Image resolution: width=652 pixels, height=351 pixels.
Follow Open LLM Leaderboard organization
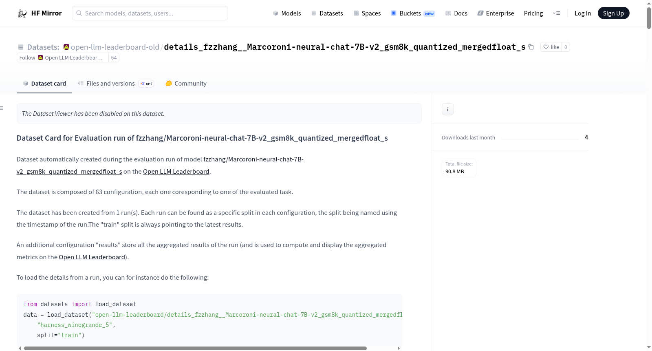[x=63, y=58]
